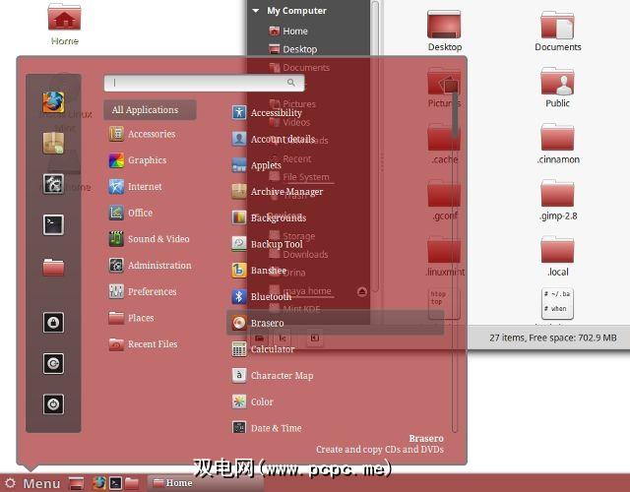The height and width of the screenshot is (492, 630).
Task: Select Sound & Video category
Action: (x=150, y=238)
